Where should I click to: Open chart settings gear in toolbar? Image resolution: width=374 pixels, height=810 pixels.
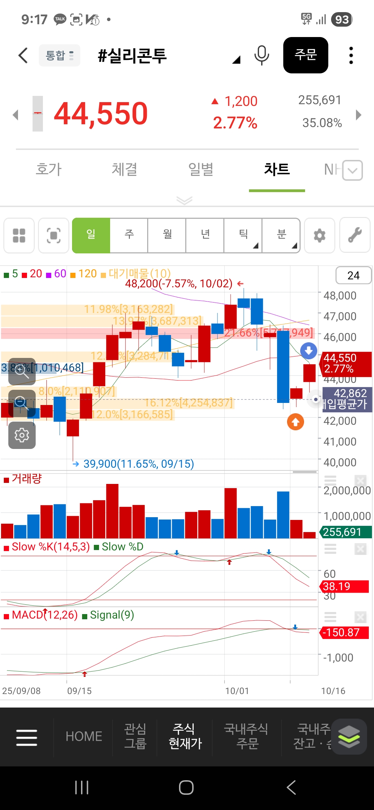(x=319, y=236)
